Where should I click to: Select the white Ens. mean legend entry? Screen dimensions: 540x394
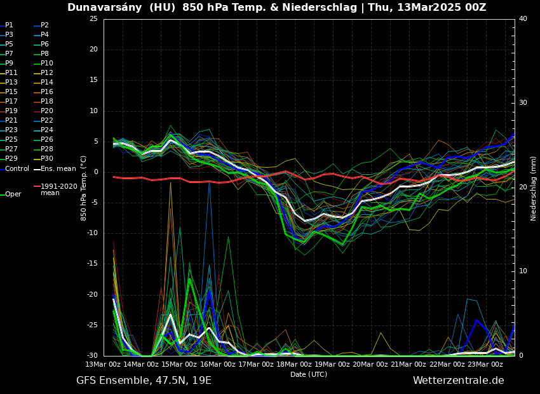58,169
